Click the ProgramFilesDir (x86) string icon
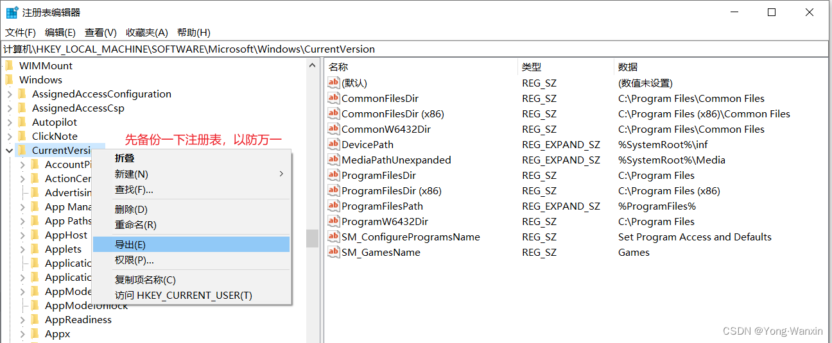Viewport: 832px width, 343px height. (x=333, y=190)
